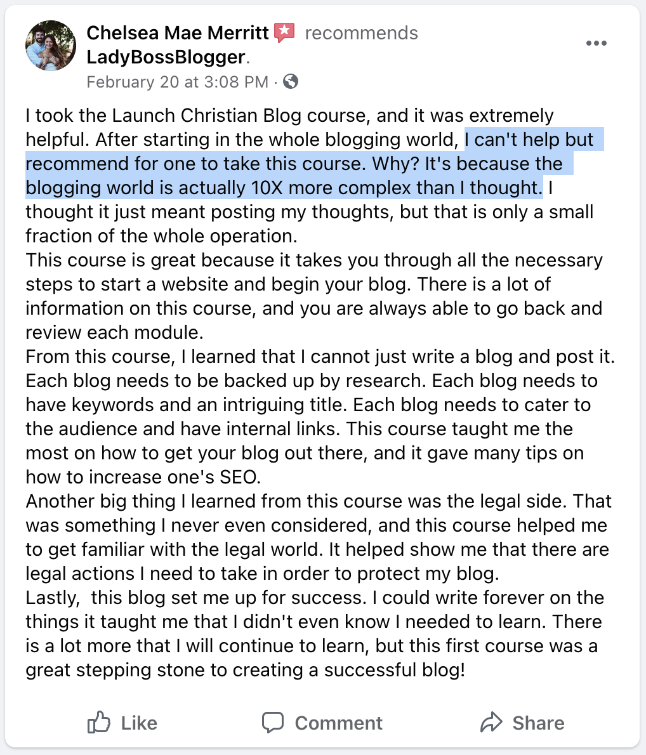646x755 pixels.
Task: Click the Like thumbs-up icon
Action: click(99, 722)
